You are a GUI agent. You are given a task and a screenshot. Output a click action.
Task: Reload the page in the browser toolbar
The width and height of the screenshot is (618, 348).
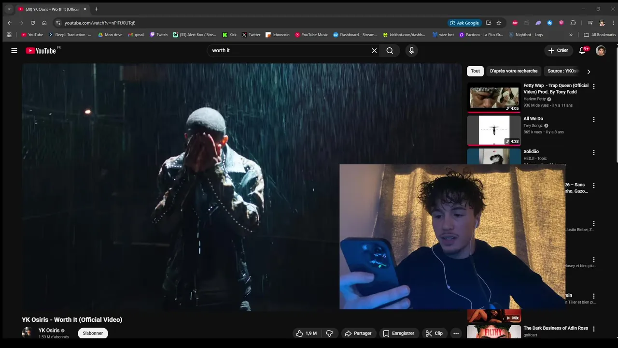tap(33, 23)
